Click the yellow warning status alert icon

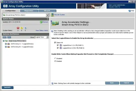pos(22,28)
